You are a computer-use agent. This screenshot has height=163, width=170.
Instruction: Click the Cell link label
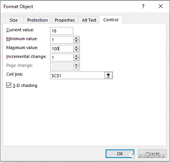pyautogui.click(x=15, y=74)
